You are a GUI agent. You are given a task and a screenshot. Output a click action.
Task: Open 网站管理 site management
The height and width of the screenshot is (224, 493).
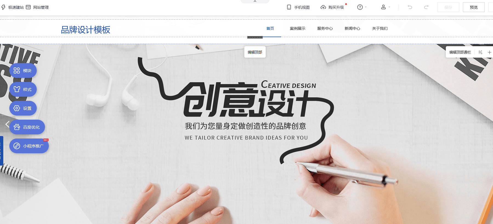(37, 7)
